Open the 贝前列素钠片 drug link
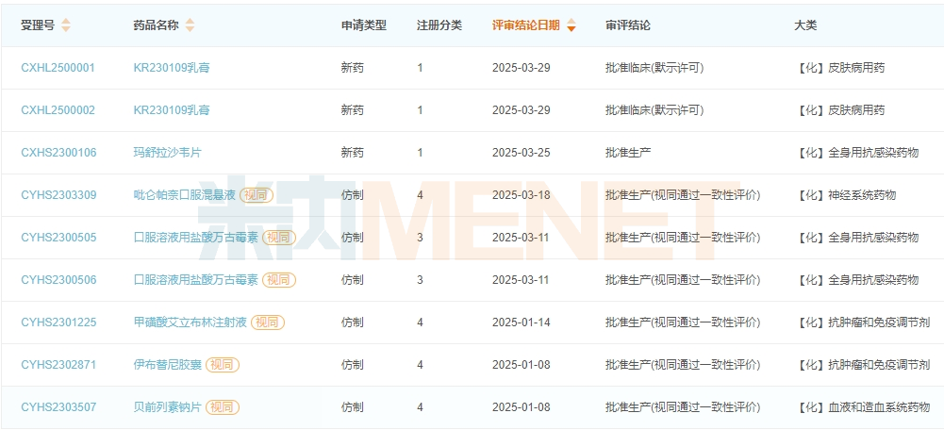The image size is (944, 430). (168, 407)
